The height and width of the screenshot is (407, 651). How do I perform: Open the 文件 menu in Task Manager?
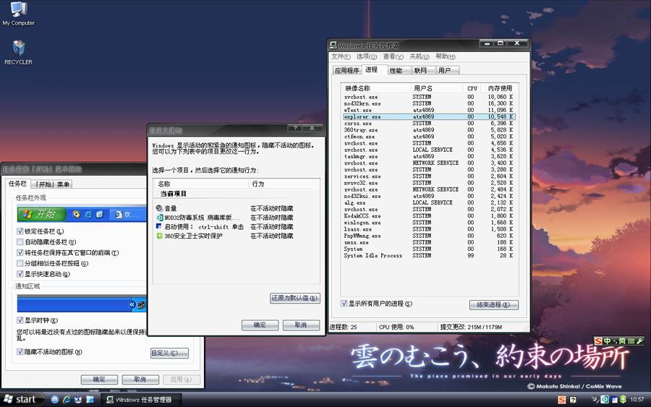click(340, 56)
